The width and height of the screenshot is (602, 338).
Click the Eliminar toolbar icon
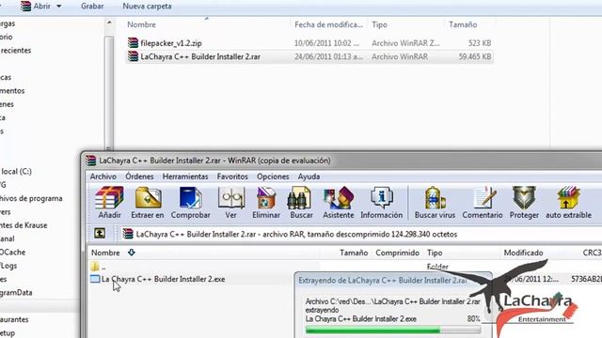tap(266, 203)
